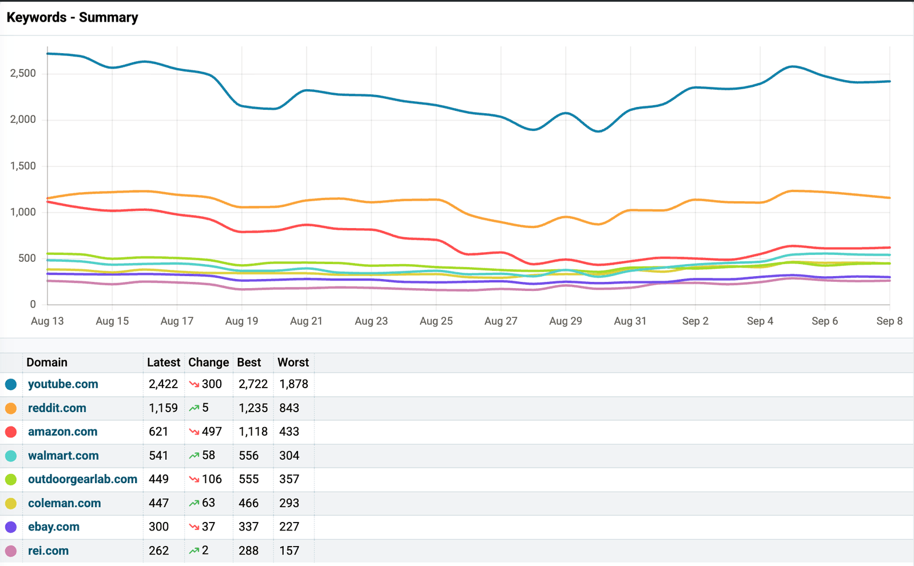Click the ebay.com purple color dot
The width and height of the screenshot is (914, 566).
click(x=11, y=527)
